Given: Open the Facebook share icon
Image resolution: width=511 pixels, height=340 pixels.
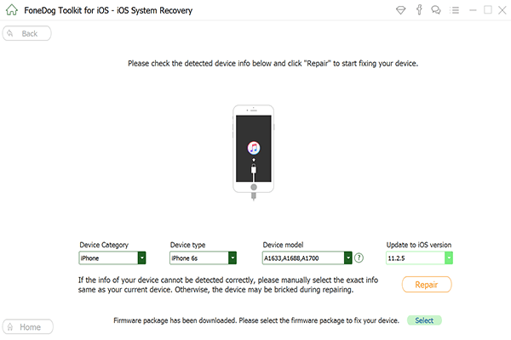Looking at the screenshot, I should coord(420,10).
